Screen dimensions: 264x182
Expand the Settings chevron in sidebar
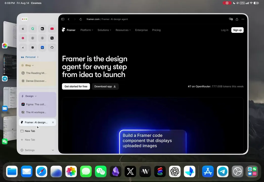pos(53,150)
